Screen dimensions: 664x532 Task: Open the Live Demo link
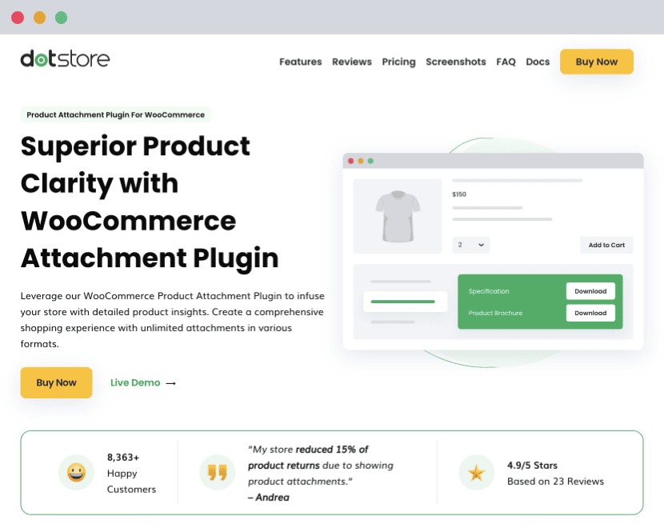click(135, 383)
